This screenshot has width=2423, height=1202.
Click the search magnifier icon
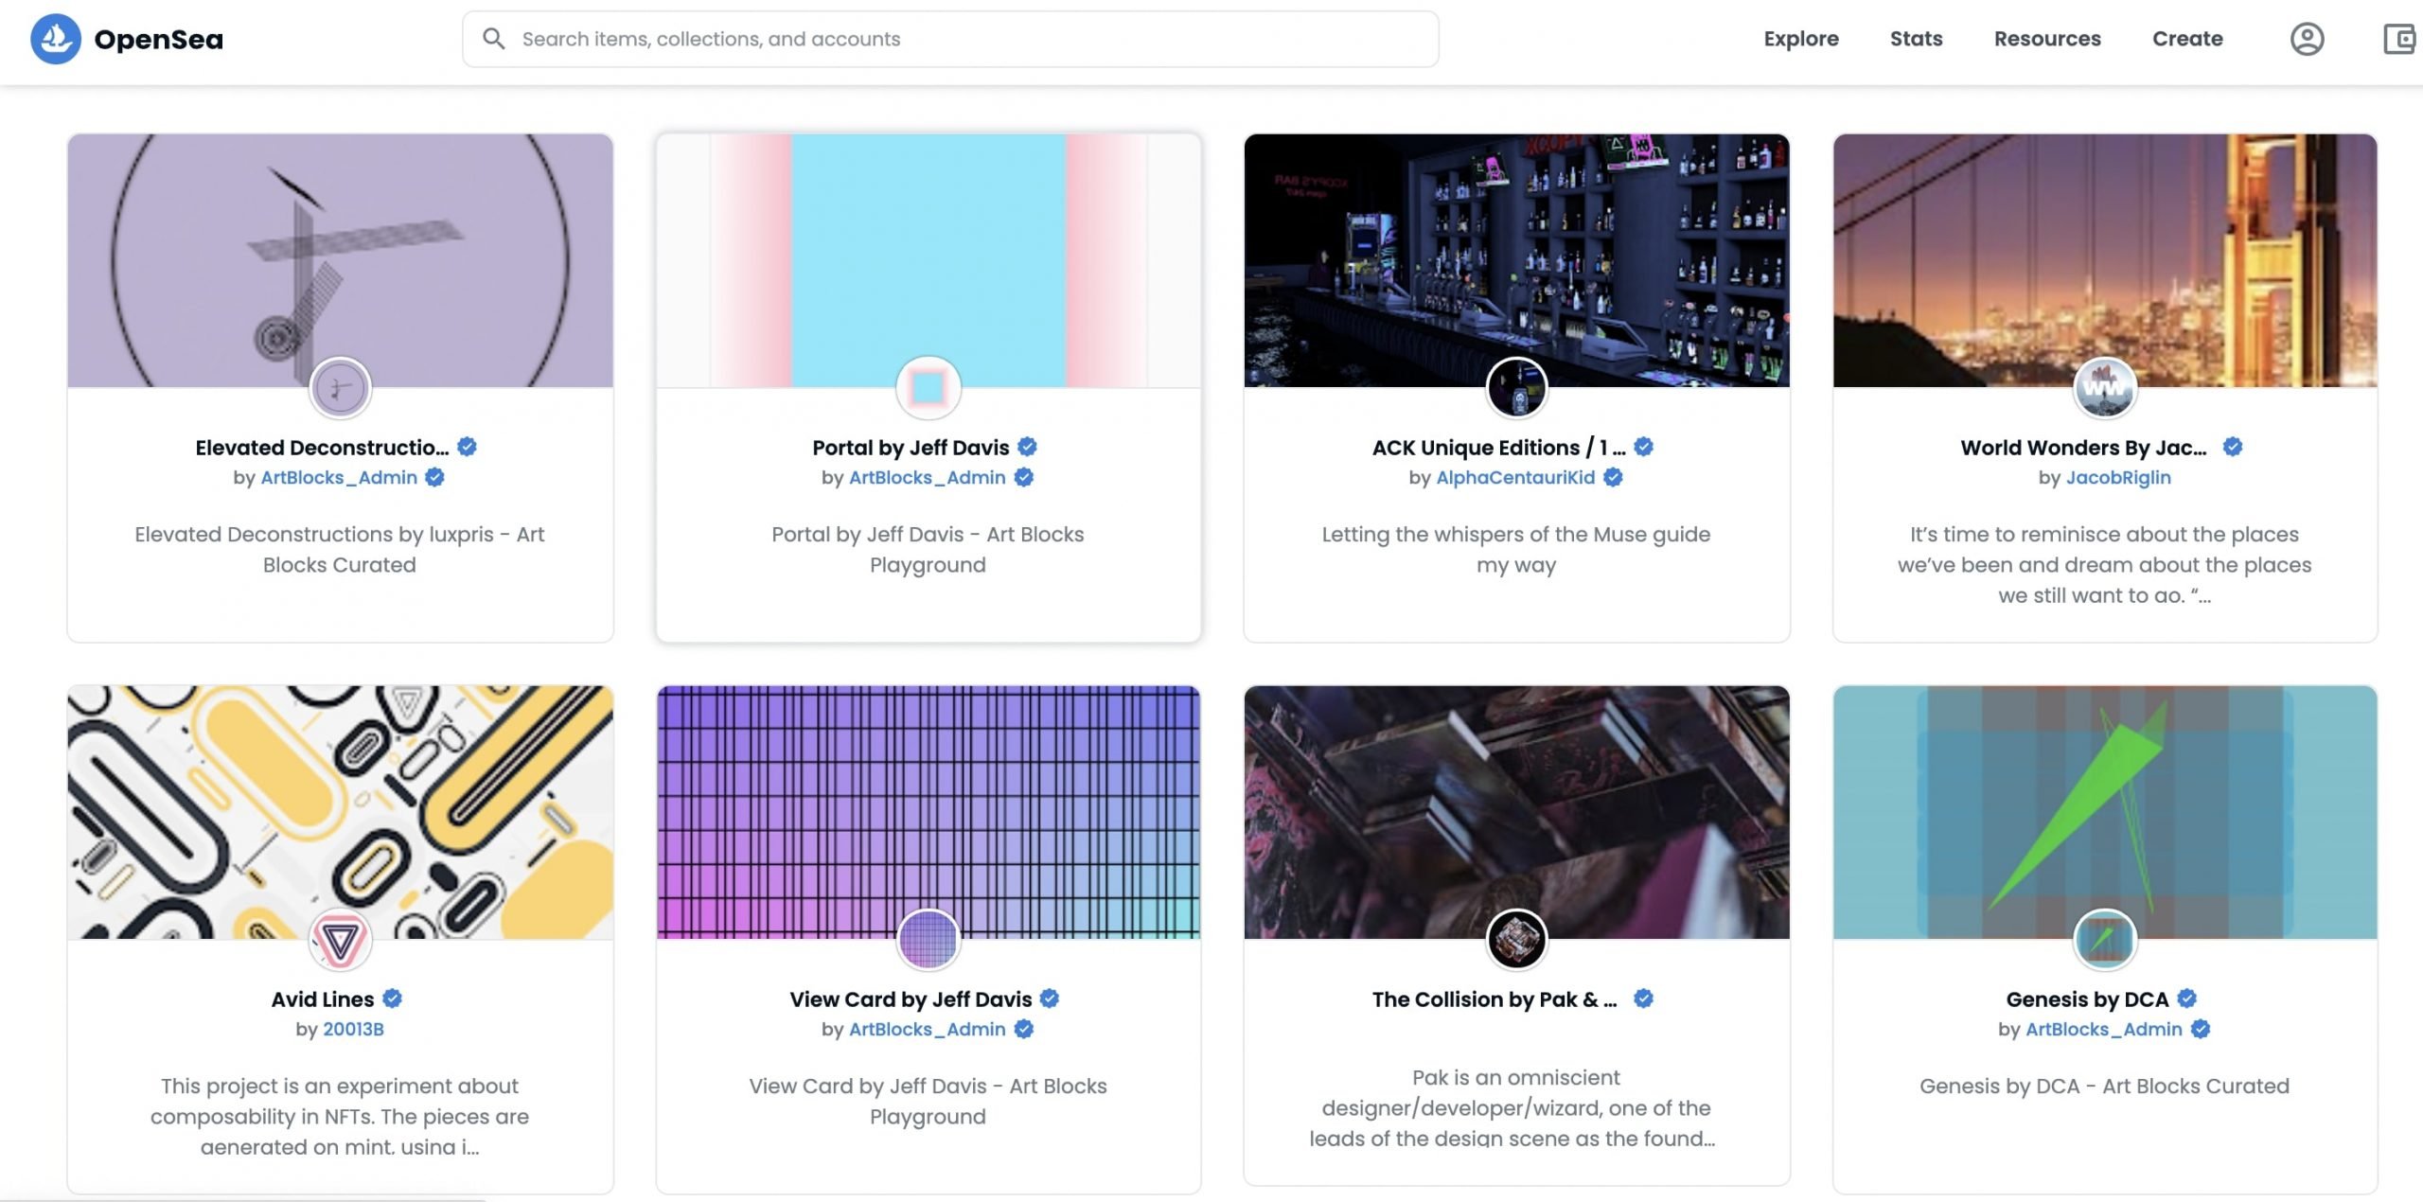click(495, 39)
